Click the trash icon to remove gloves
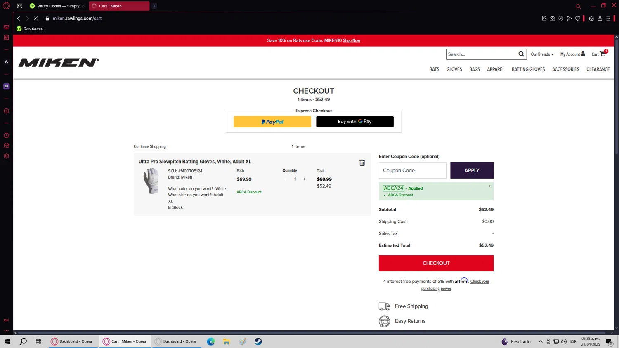The width and height of the screenshot is (619, 348). (x=362, y=163)
